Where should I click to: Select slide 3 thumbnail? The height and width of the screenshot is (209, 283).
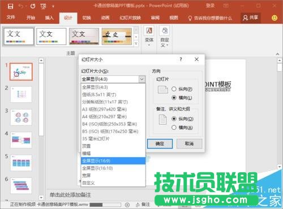pos(21,117)
